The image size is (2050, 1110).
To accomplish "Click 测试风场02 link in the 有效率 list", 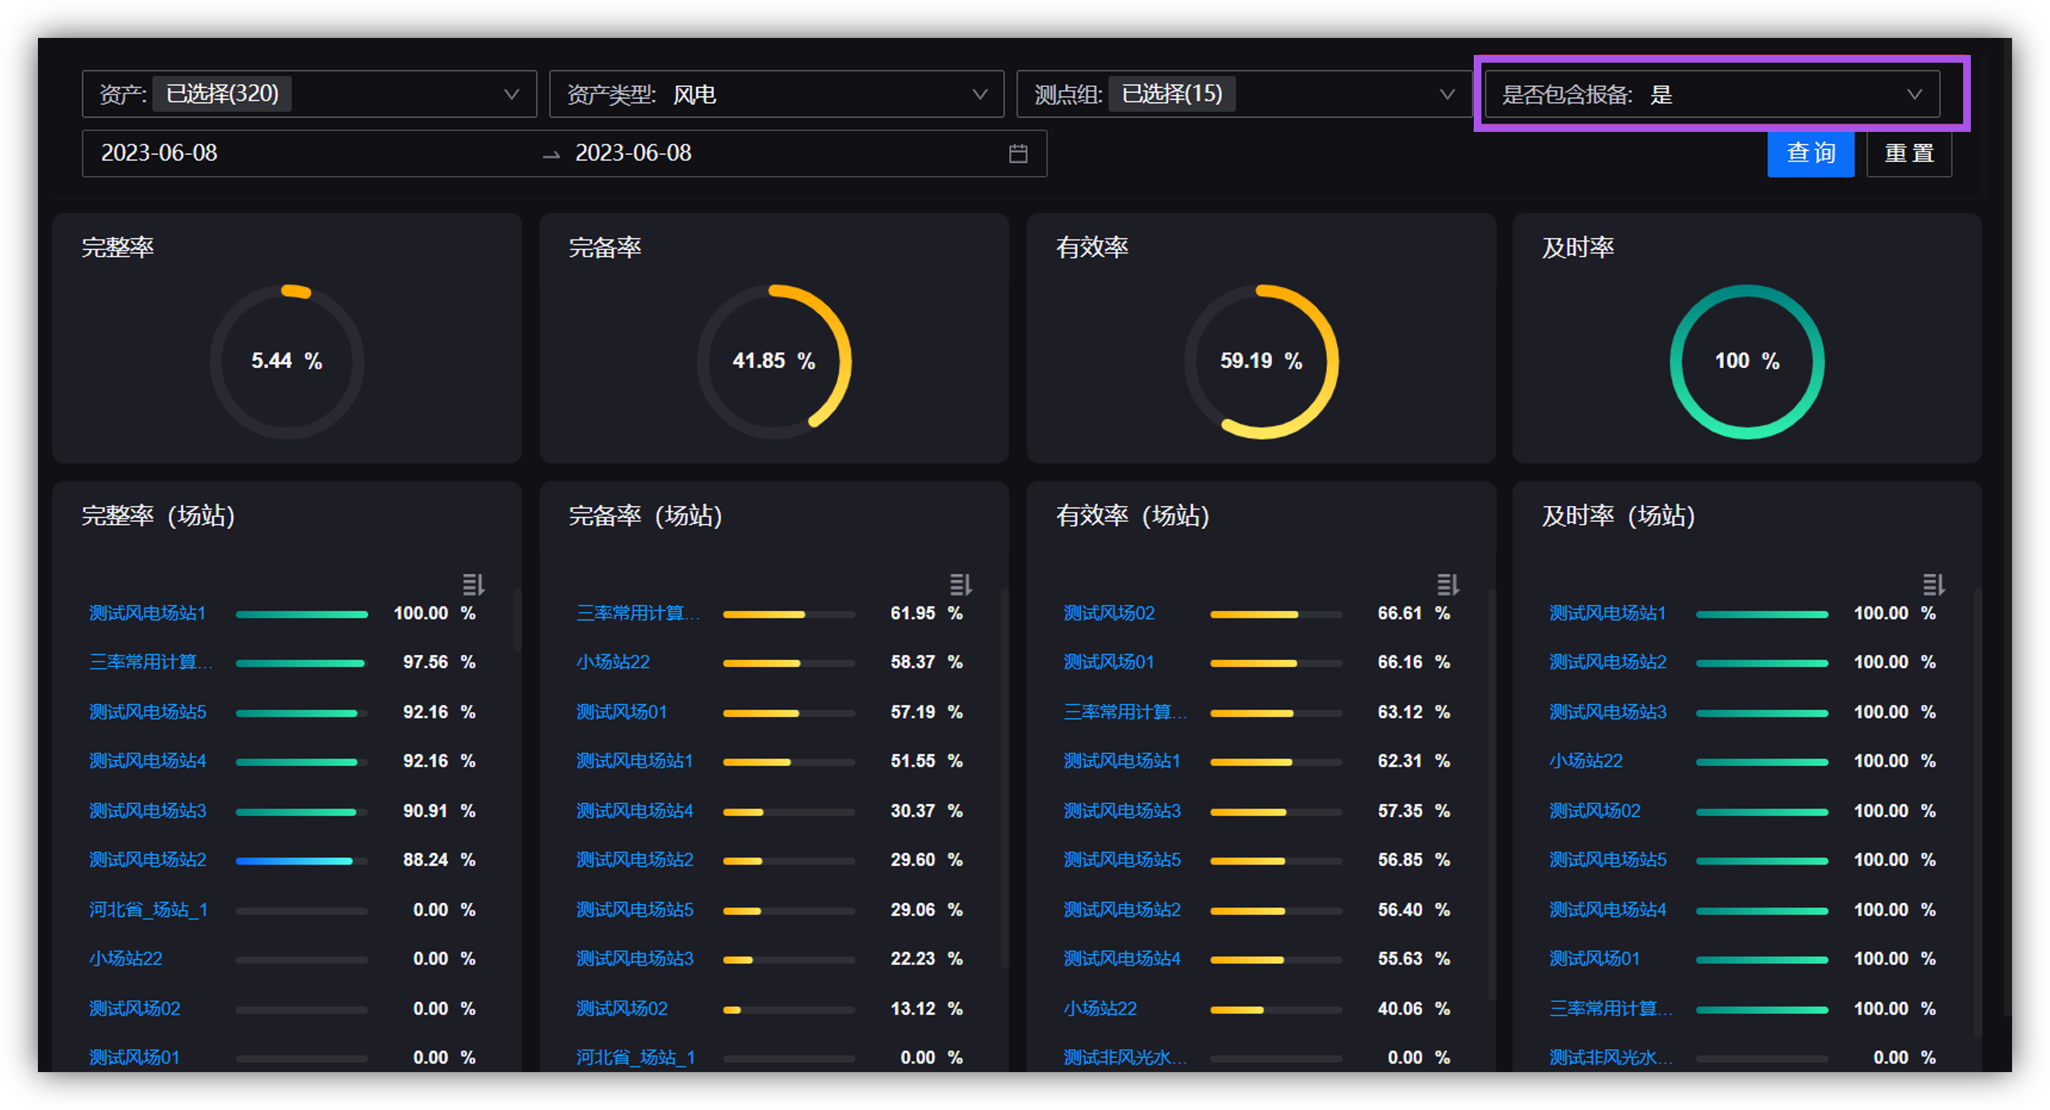I will click(x=1109, y=614).
